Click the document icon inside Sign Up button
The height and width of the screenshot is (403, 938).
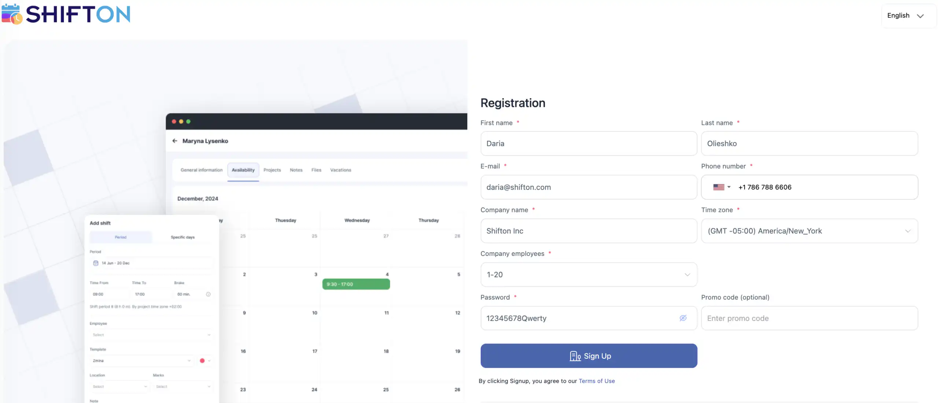[x=575, y=356]
